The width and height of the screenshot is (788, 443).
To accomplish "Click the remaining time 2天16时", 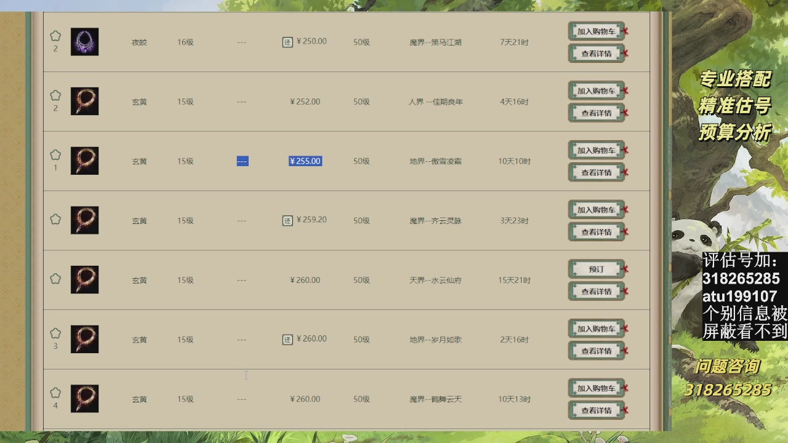I will tap(514, 340).
